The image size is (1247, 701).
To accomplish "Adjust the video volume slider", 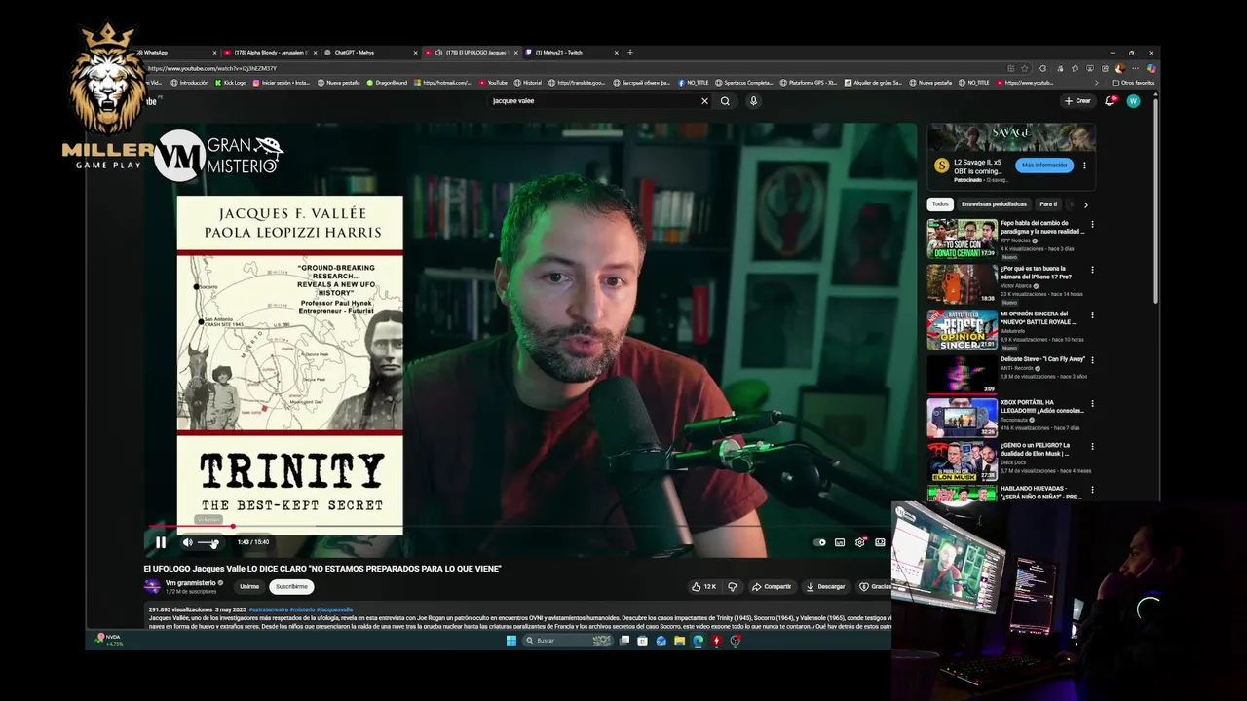I will tap(208, 542).
